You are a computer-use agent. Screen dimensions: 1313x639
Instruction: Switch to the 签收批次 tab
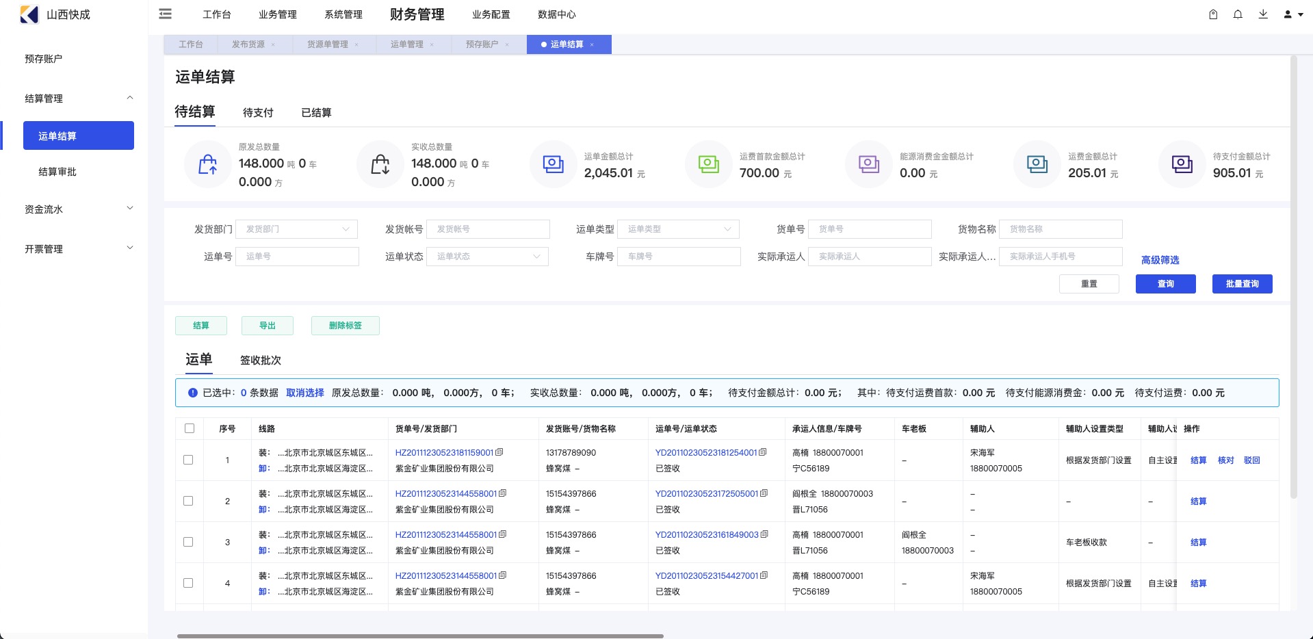261,361
